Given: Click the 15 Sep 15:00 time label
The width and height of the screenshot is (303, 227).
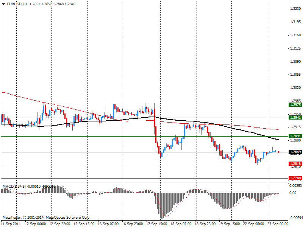Looking at the screenshot, I should pos(84,224).
